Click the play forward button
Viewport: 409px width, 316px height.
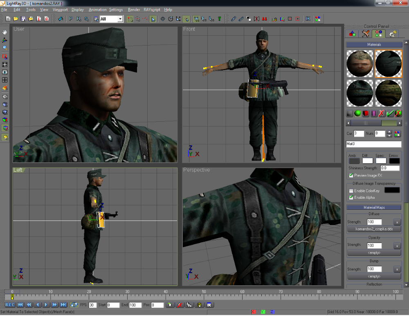coord(46,305)
